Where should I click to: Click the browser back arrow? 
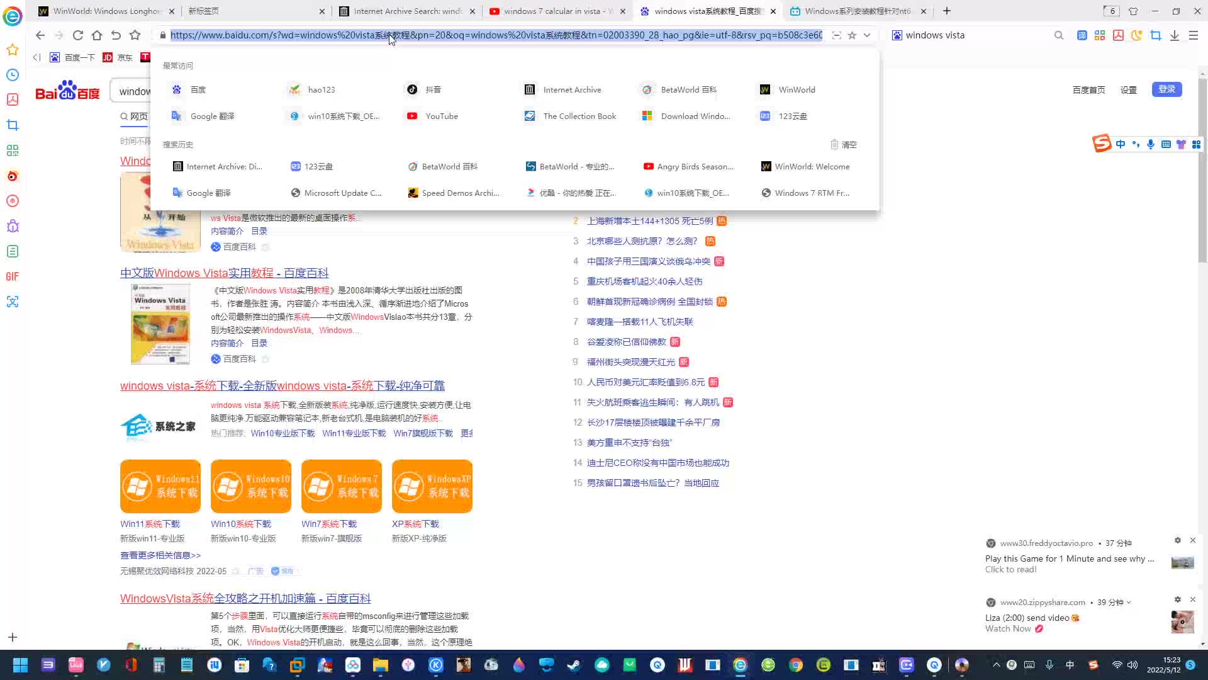coord(40,35)
